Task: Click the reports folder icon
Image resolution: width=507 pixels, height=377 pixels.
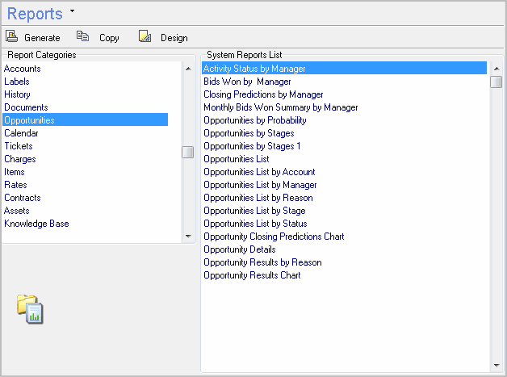Action: pos(31,308)
